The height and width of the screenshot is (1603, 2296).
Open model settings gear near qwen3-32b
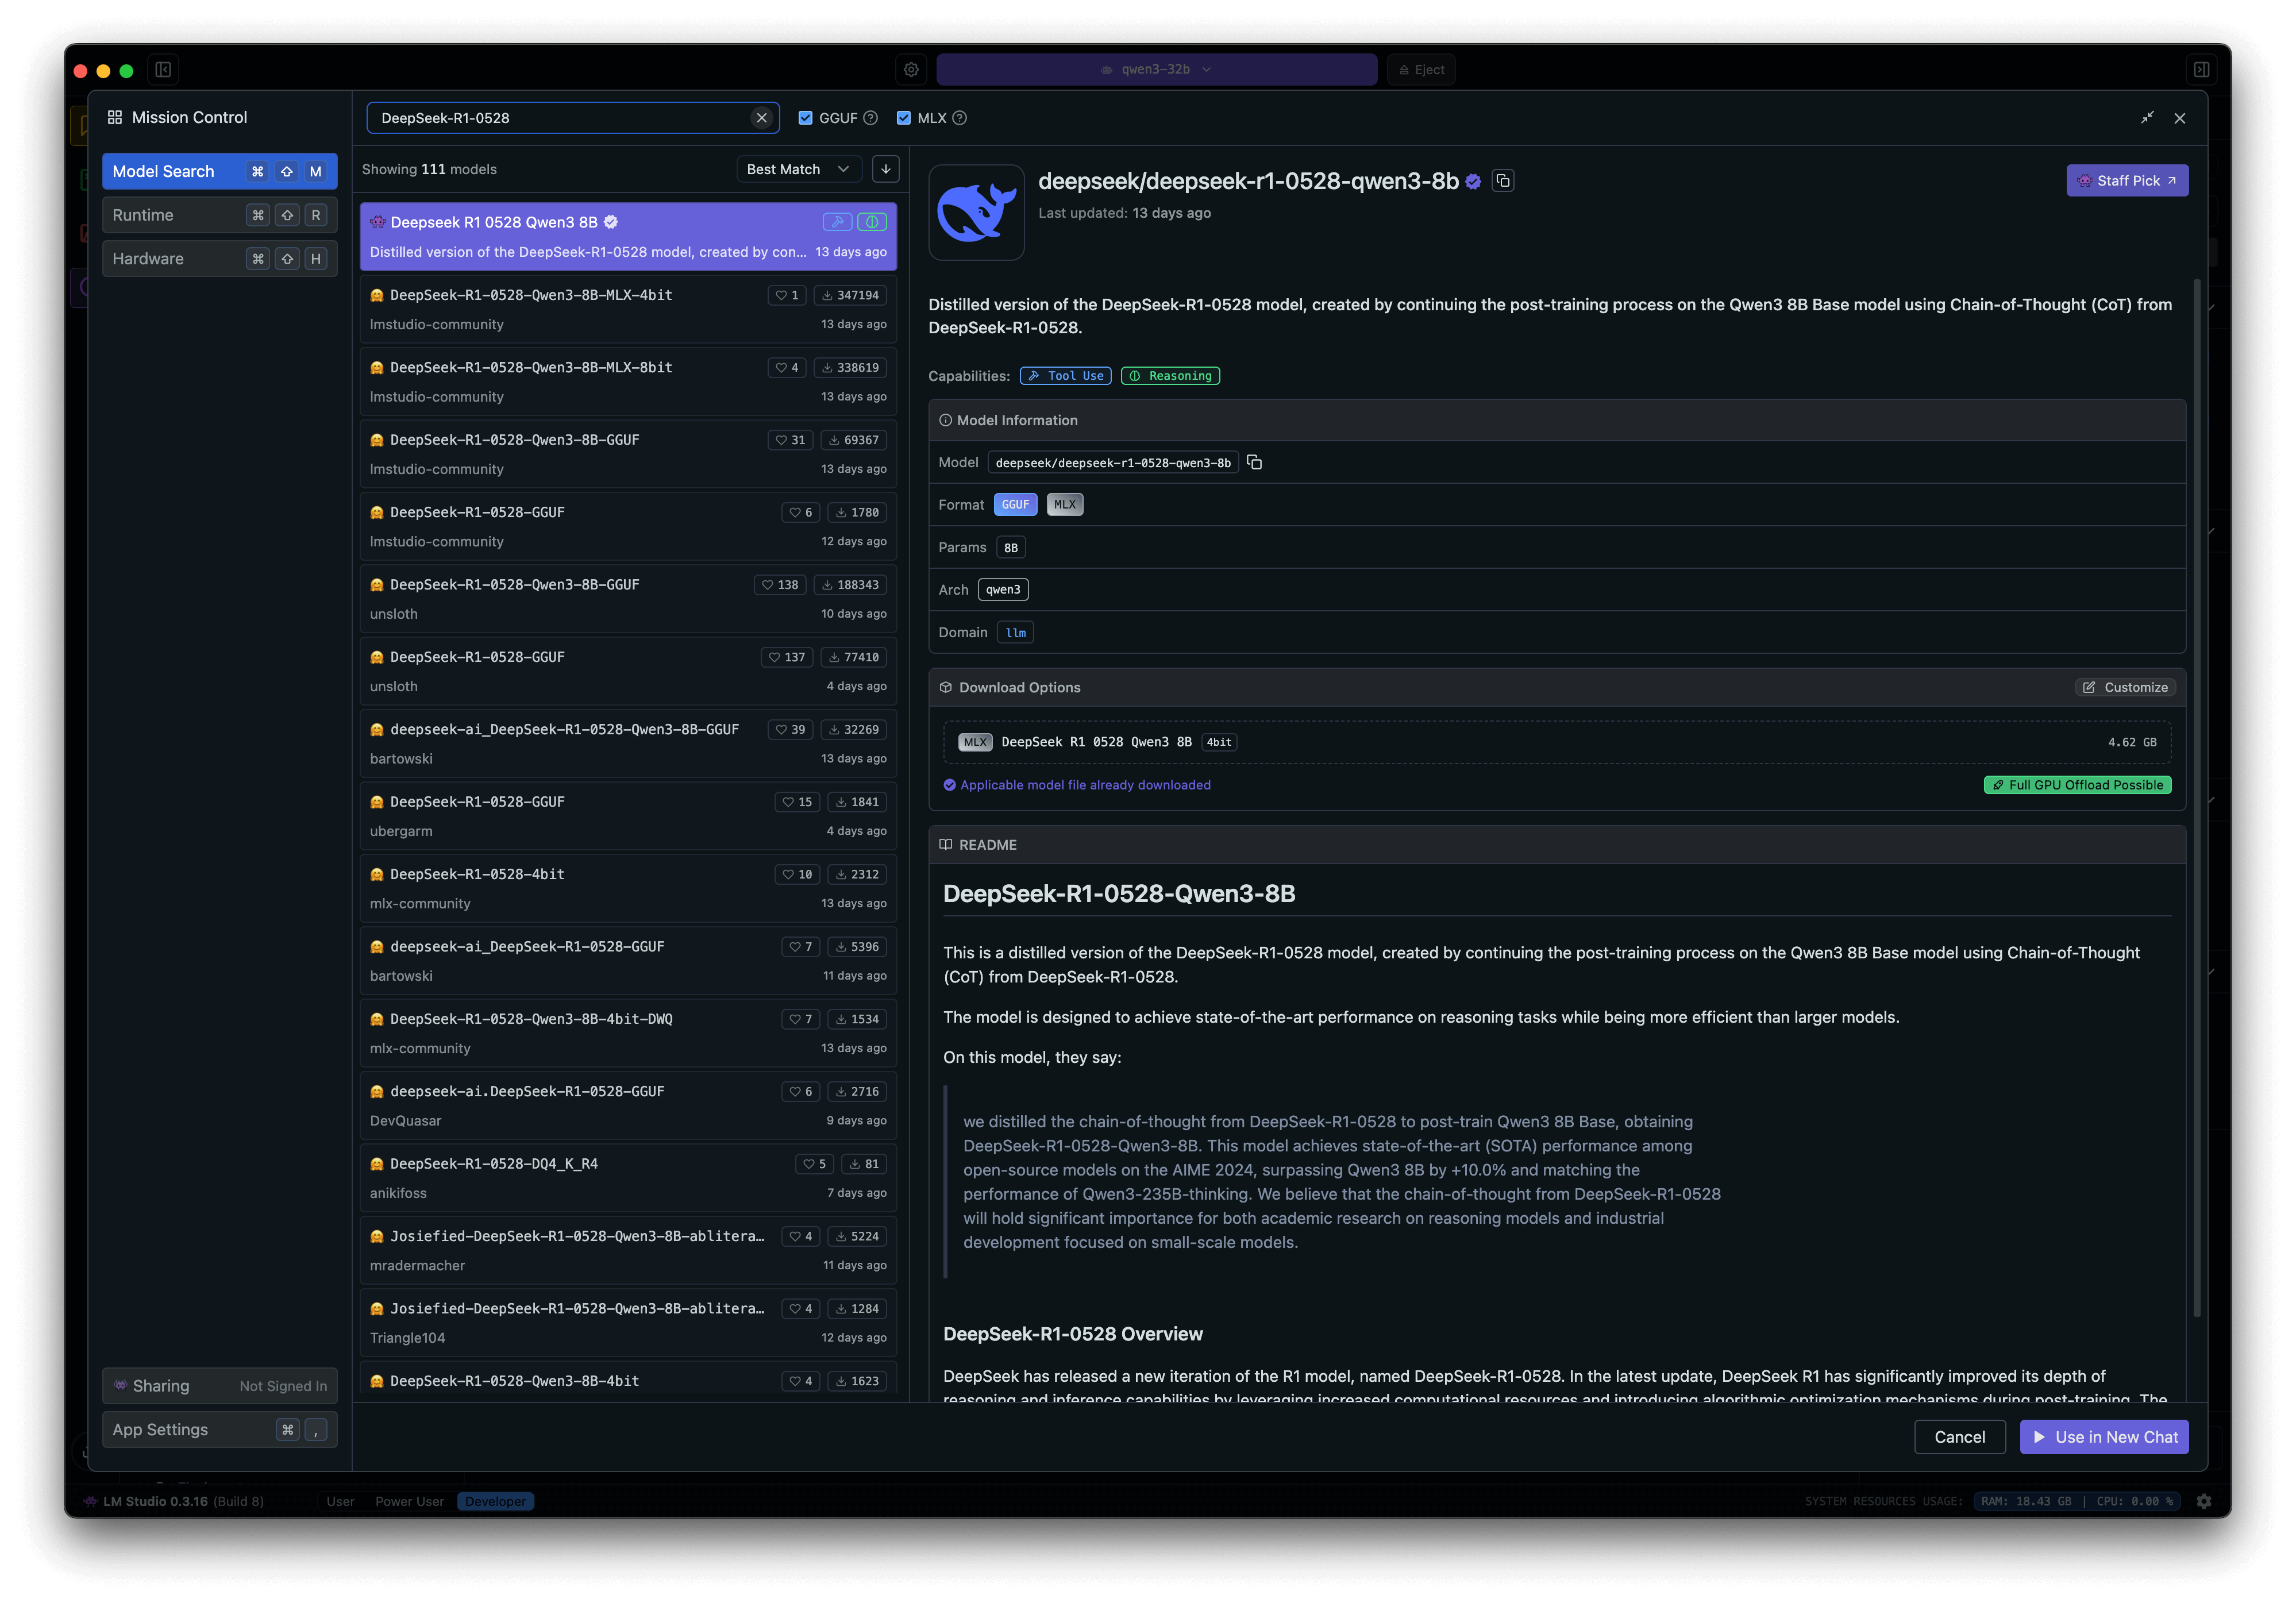[911, 70]
